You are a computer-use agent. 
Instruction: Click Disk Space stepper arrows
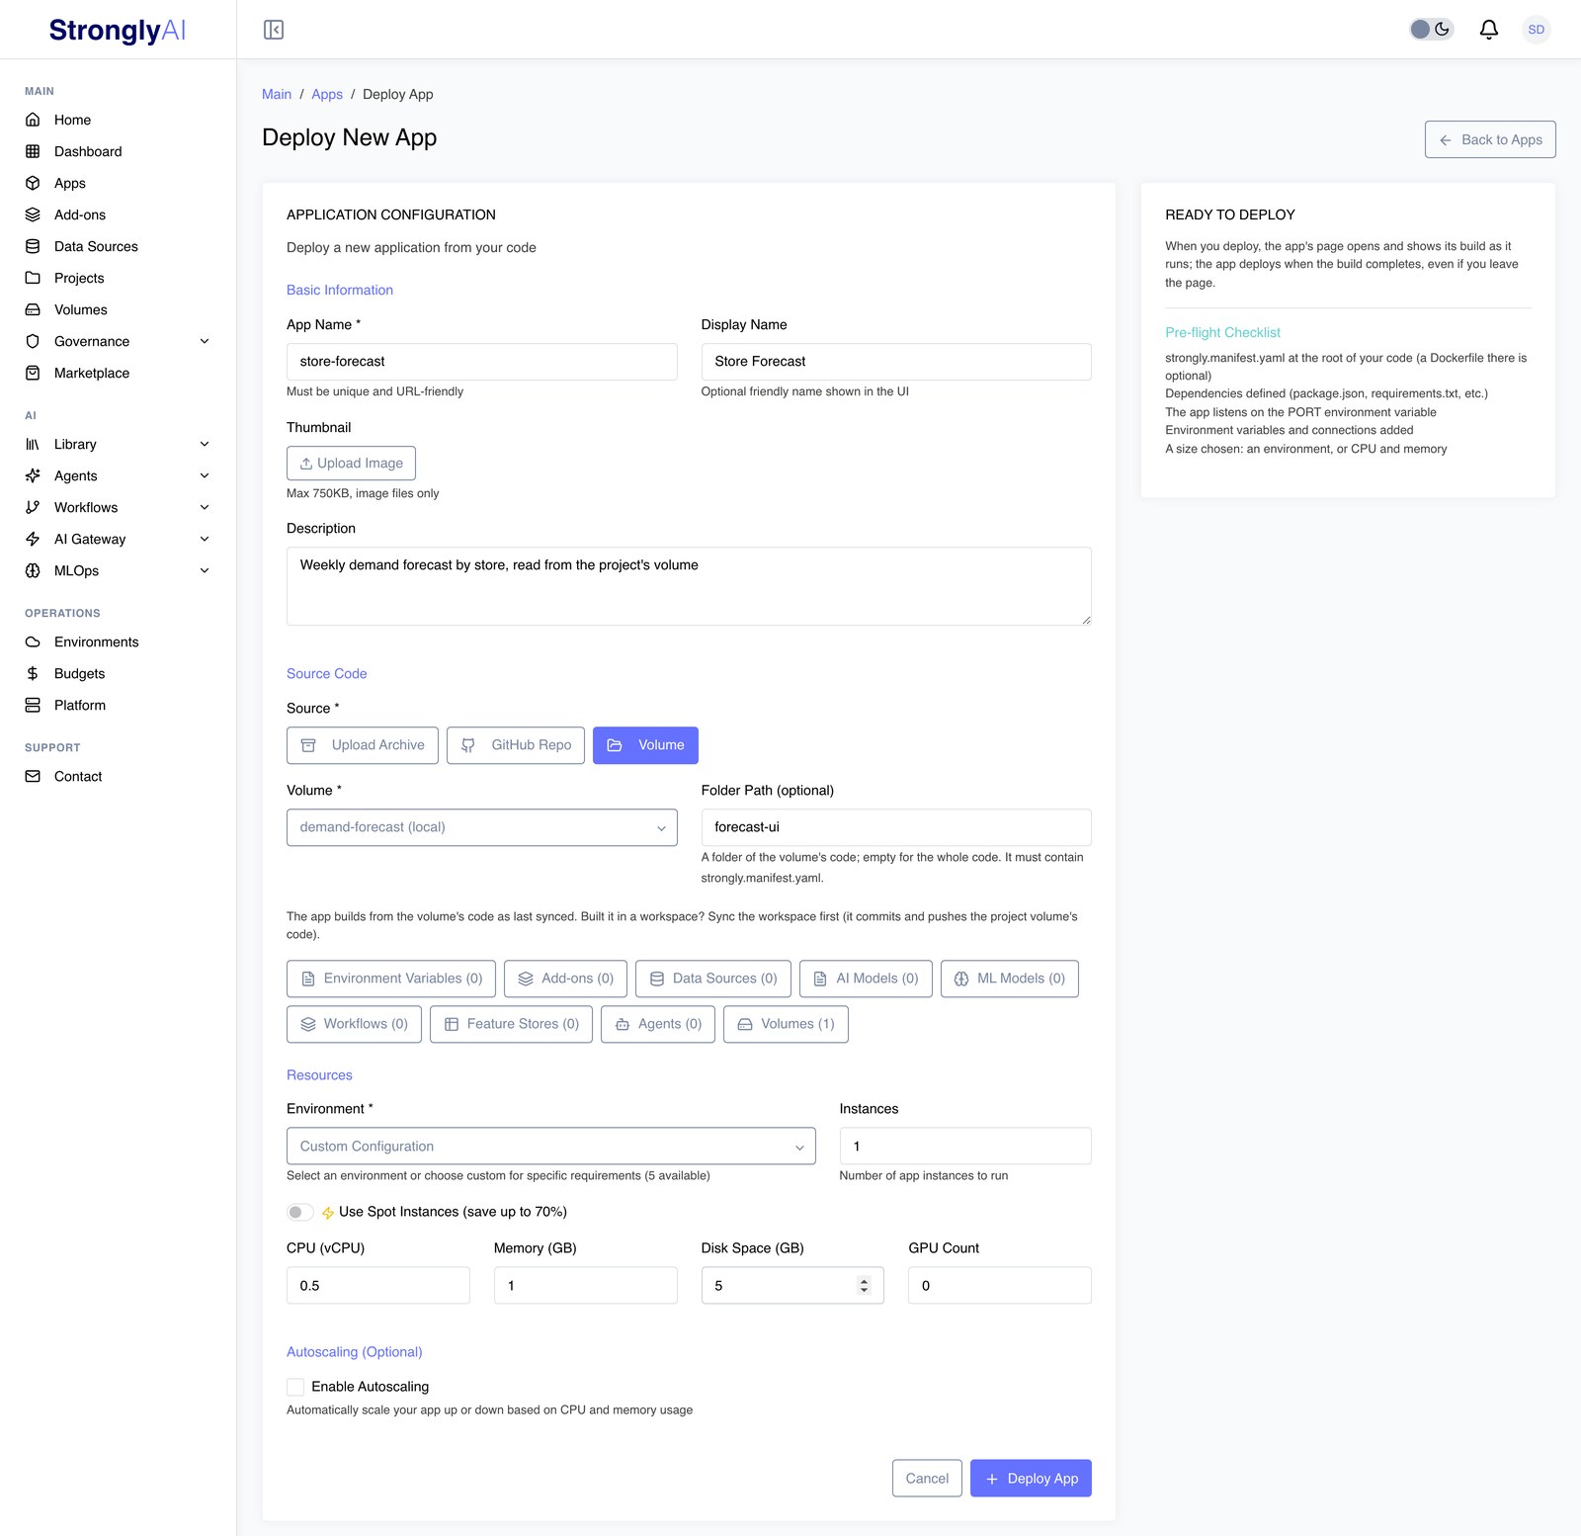point(864,1286)
